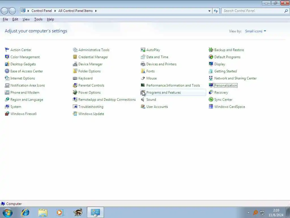Open the Keyboard icon
Screen dimensions: 290x218
pyautogui.click(x=75, y=78)
